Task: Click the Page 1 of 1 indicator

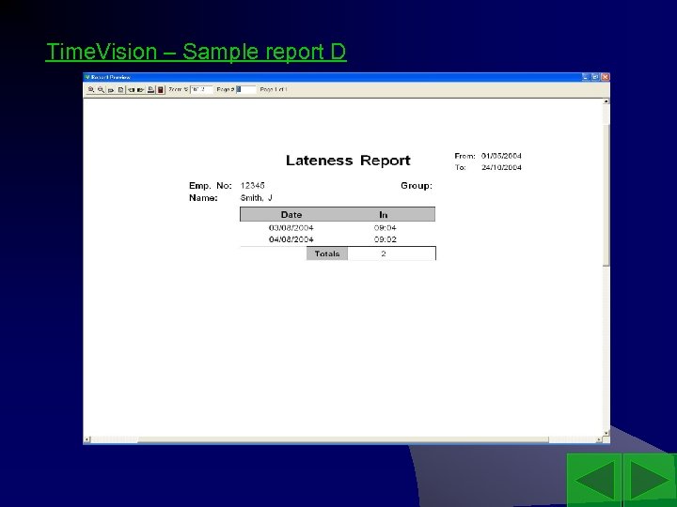Action: tap(274, 90)
